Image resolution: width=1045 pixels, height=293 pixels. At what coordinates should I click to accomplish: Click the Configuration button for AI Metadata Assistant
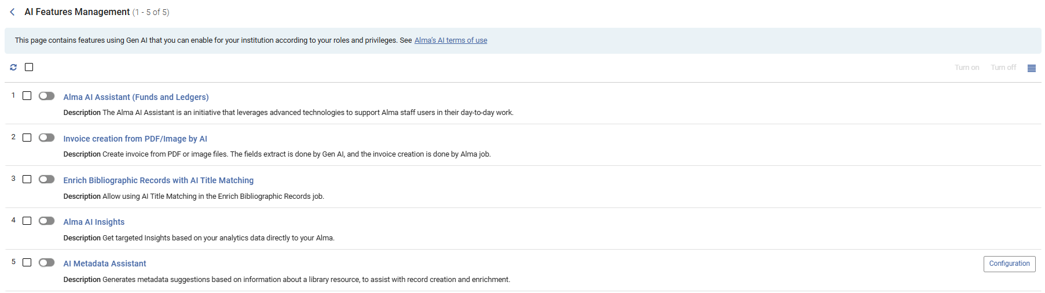tap(1009, 264)
